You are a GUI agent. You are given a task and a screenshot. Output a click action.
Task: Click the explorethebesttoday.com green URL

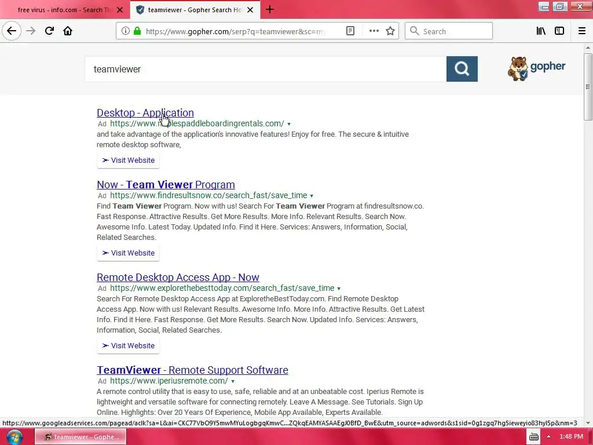[222, 288]
